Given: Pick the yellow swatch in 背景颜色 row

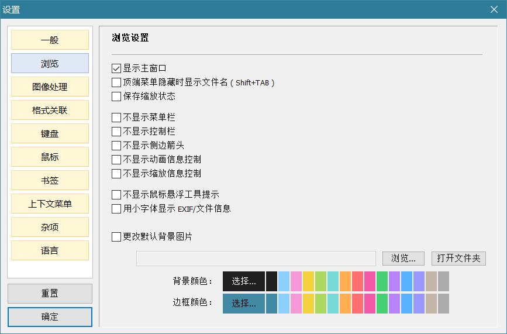Looking at the screenshot, I should coord(308,281).
